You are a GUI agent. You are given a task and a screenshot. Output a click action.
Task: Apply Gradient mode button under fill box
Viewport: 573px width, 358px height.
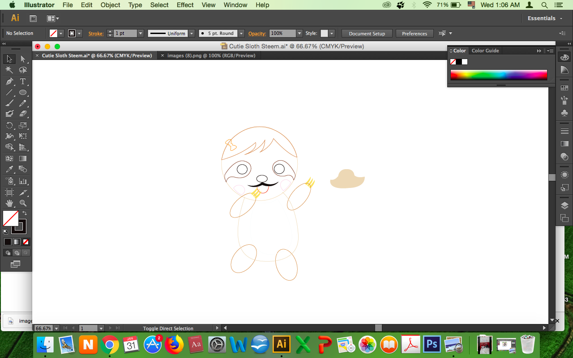17,242
